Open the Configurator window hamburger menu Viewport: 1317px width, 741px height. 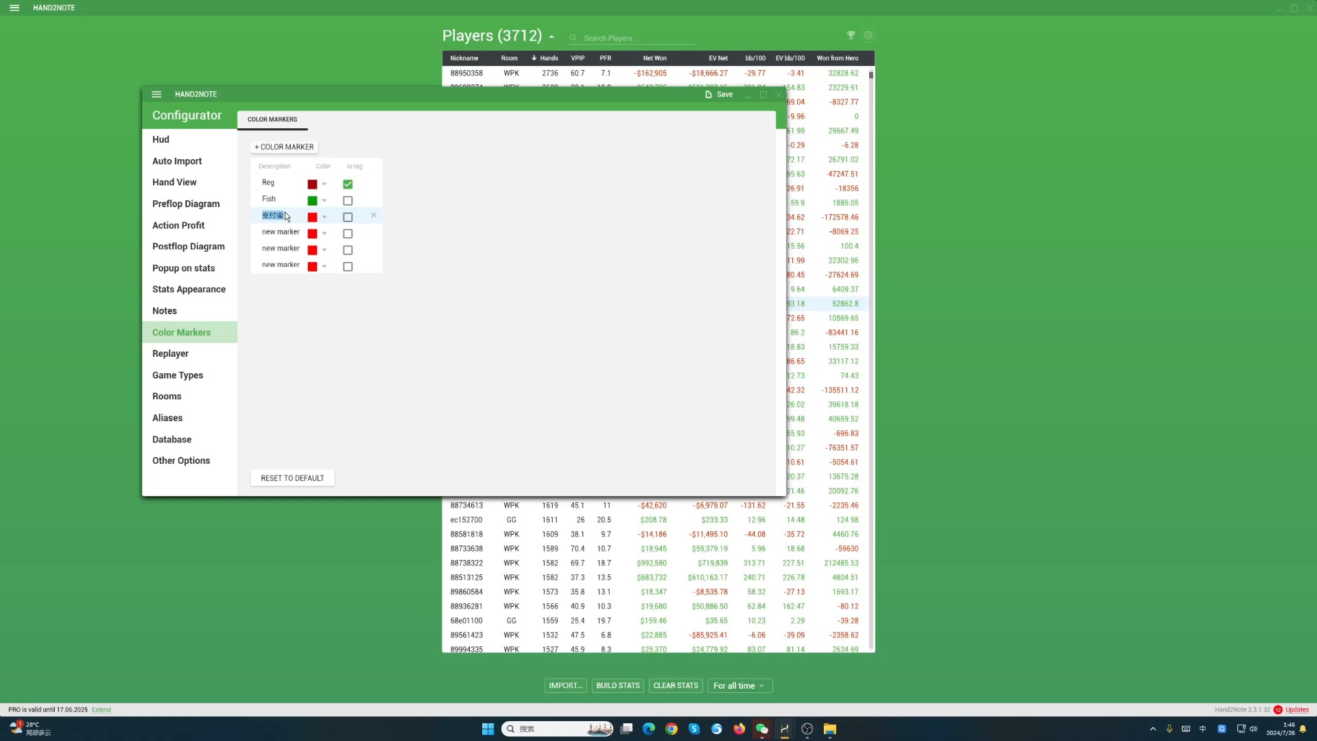pos(156,95)
